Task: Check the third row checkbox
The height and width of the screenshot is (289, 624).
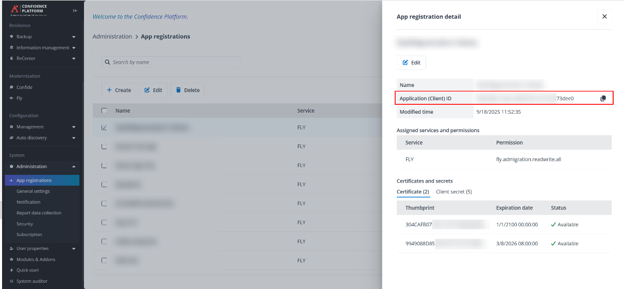Action: [x=105, y=166]
